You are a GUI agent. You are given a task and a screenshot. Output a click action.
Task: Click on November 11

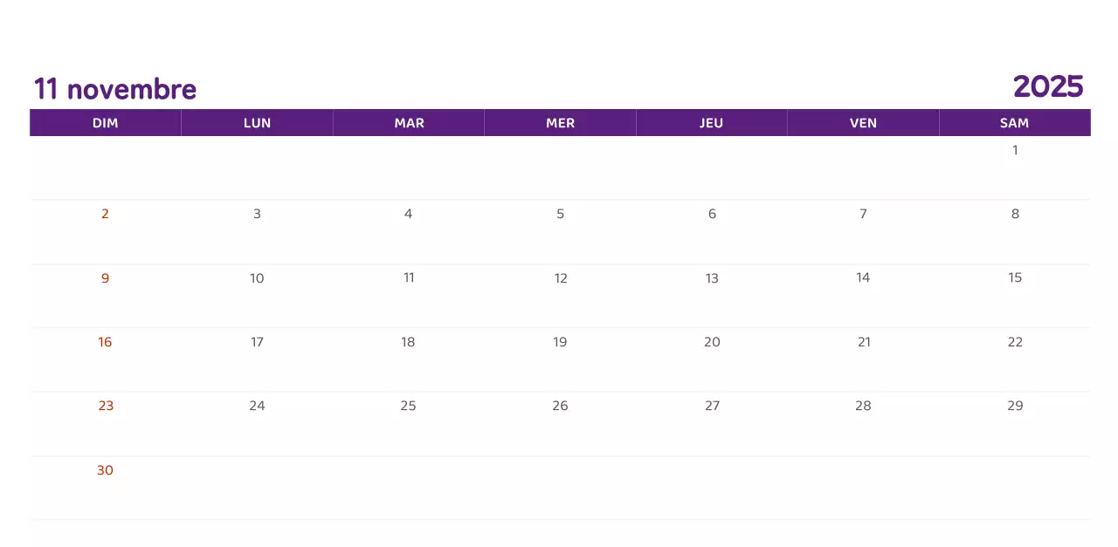pyautogui.click(x=409, y=277)
